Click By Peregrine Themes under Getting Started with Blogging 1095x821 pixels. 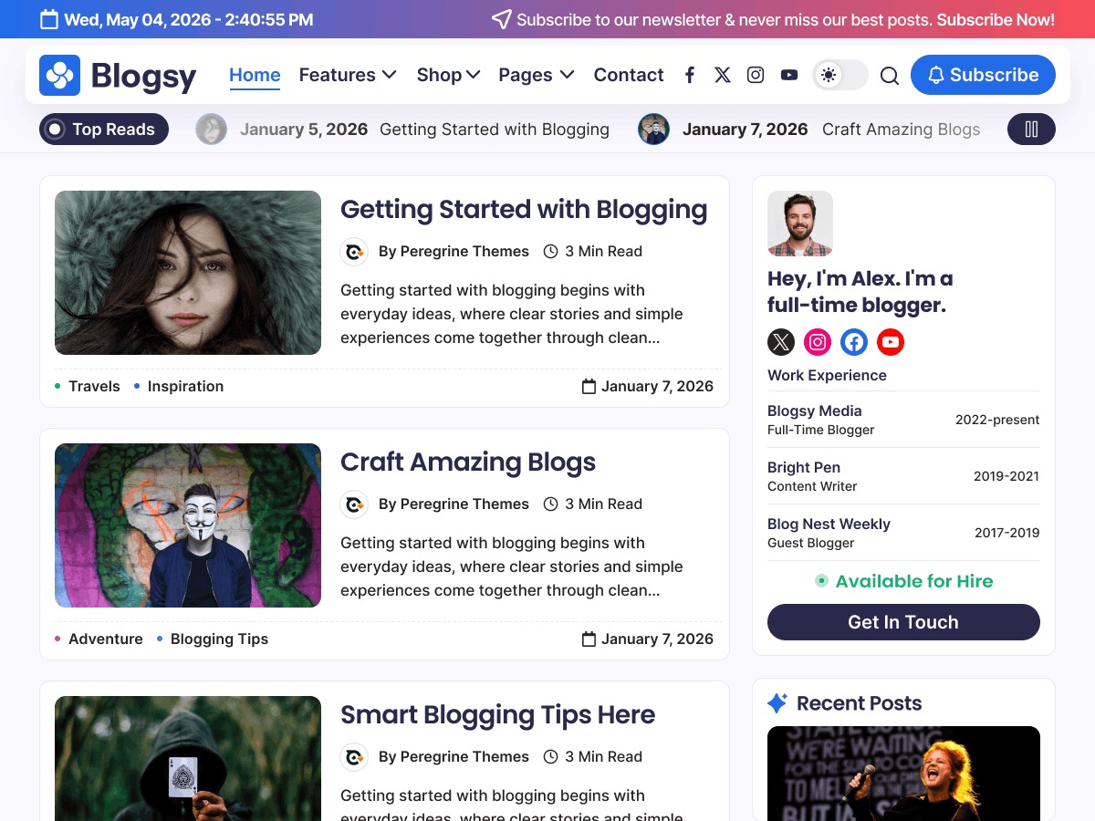click(454, 251)
